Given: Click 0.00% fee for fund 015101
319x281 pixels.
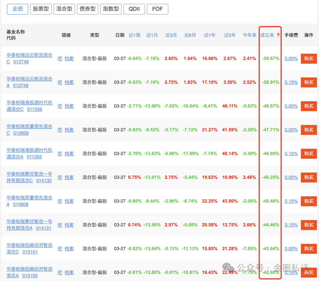Looking at the screenshot, I should coord(291,248).
